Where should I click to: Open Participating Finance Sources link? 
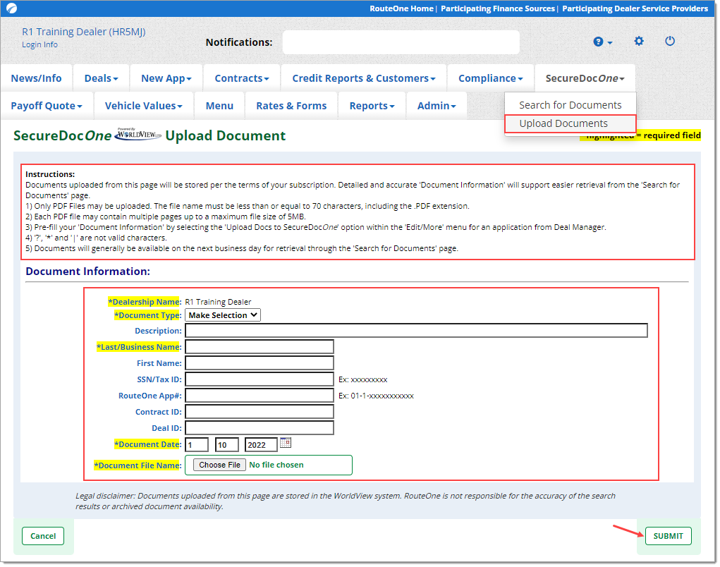click(498, 8)
